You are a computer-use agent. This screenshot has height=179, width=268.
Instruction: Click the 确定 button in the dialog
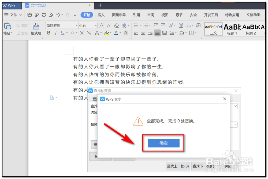[163, 143]
